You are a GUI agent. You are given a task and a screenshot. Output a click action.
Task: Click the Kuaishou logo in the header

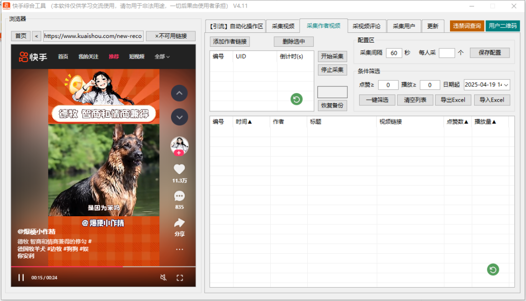(33, 57)
